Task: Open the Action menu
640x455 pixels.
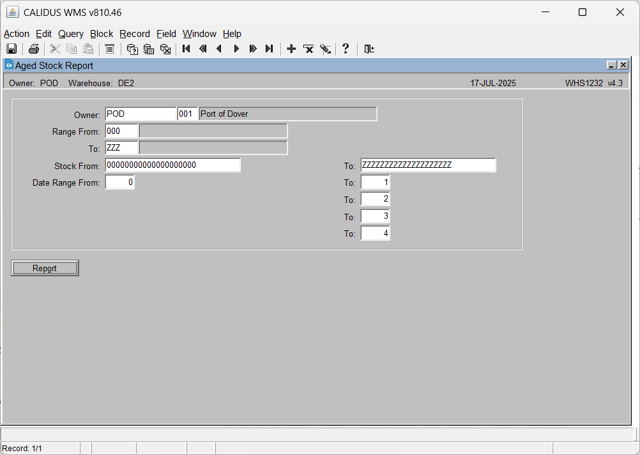Action: tap(17, 34)
